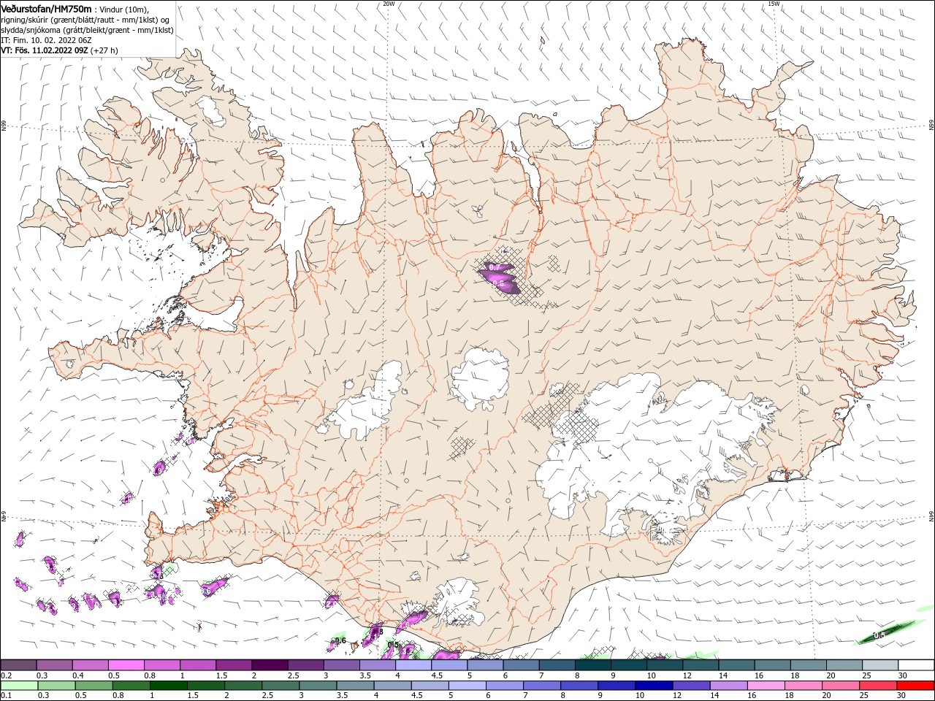Image resolution: width=935 pixels, height=701 pixels.
Task: Pick bright pink snow swatch labeled 0.5
Action: pos(126,665)
